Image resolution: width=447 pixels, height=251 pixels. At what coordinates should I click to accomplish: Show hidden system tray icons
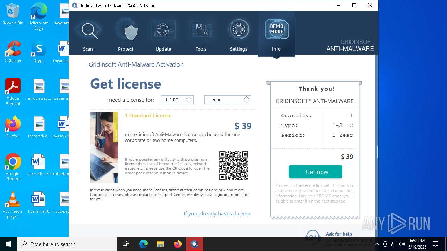point(376,244)
